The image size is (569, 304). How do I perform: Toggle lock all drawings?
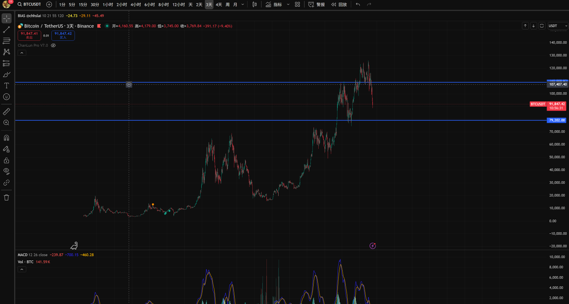point(6,160)
